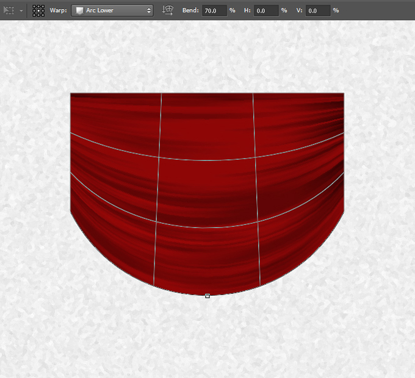Click the Bend label scrubby slider
Viewport: 415px width, 378px height.
click(x=190, y=10)
